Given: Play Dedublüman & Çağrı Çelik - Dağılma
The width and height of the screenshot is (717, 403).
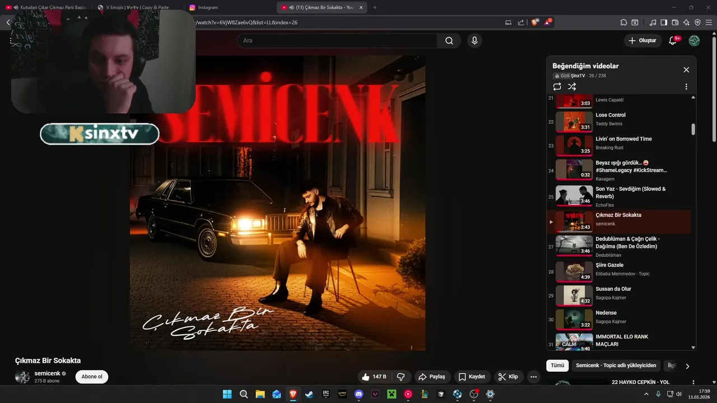Looking at the screenshot, I should tap(619, 247).
